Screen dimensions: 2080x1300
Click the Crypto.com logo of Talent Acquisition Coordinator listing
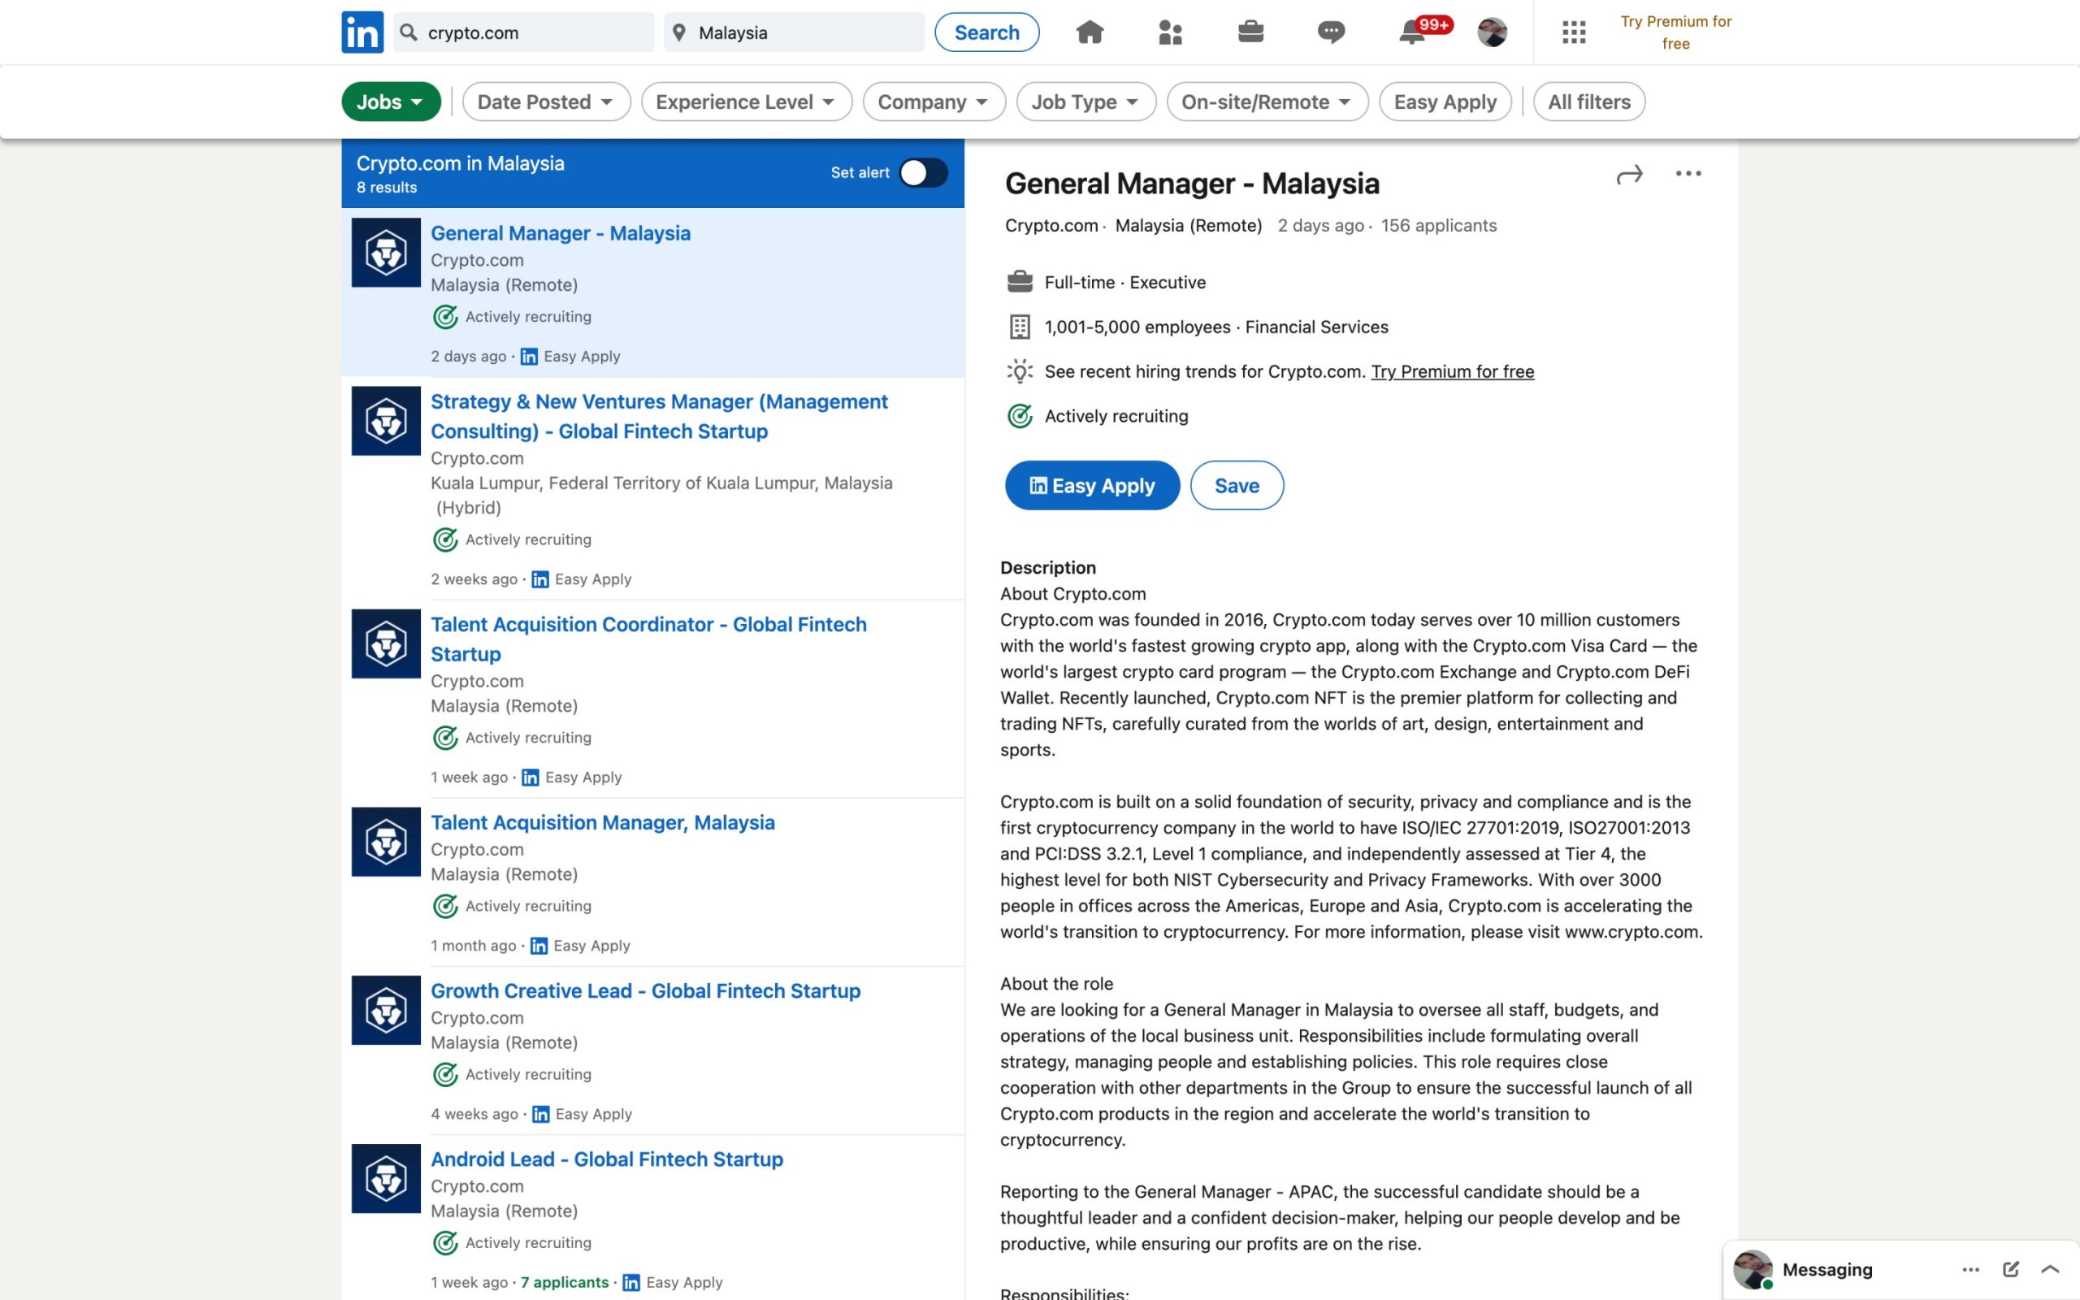pyautogui.click(x=386, y=644)
